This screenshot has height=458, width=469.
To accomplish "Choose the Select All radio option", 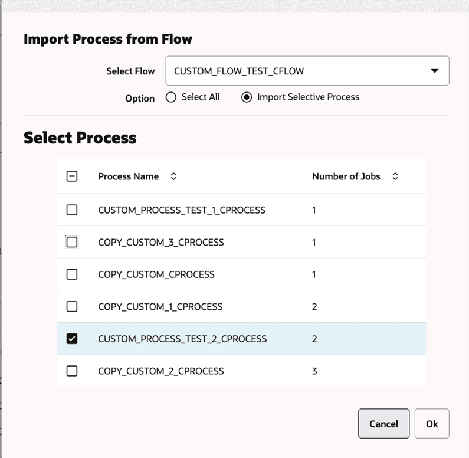I will (x=171, y=97).
